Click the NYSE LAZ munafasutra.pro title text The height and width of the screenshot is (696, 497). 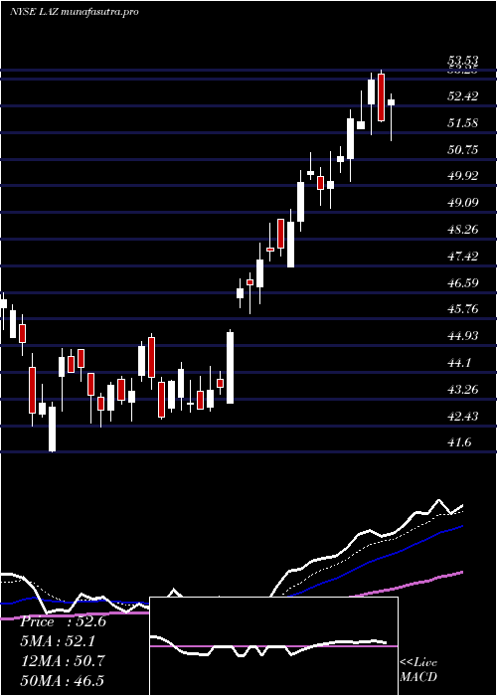pos(75,12)
